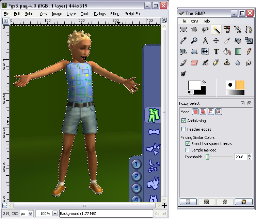Select the Dodge/Burn tool

pos(183,73)
